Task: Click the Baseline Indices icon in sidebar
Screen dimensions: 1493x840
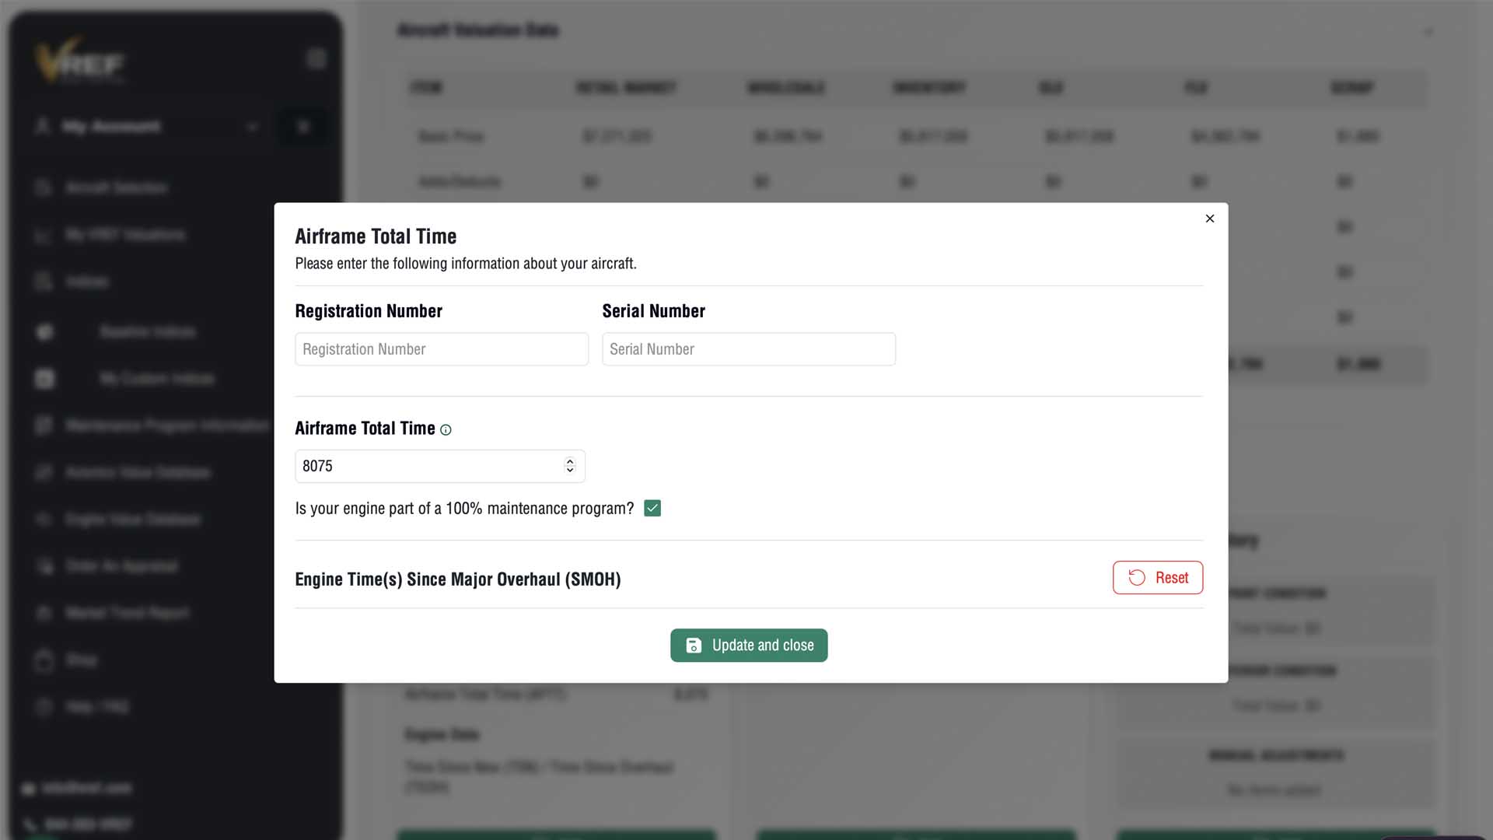Action: (x=45, y=332)
